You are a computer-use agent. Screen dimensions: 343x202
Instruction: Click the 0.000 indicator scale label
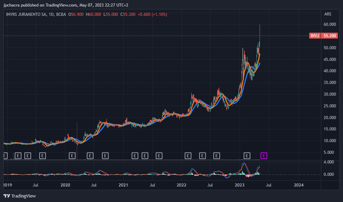[x=329, y=174]
